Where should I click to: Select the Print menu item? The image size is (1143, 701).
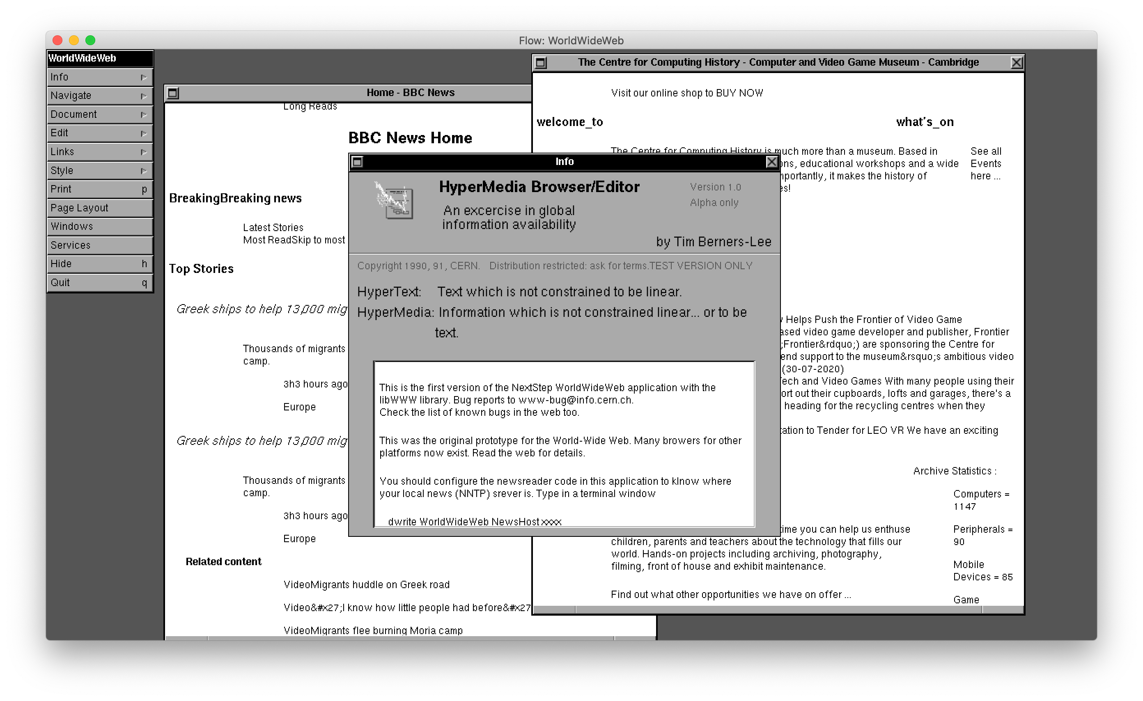tap(100, 189)
